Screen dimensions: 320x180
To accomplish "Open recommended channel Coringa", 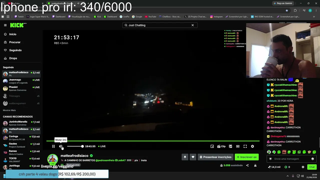I will pyautogui.click(x=21, y=138).
